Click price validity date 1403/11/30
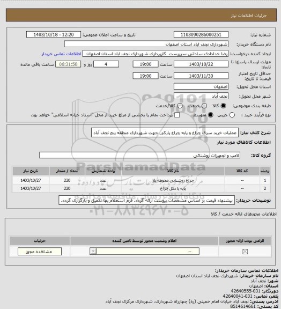The width and height of the screenshot is (281, 309). 201,76
